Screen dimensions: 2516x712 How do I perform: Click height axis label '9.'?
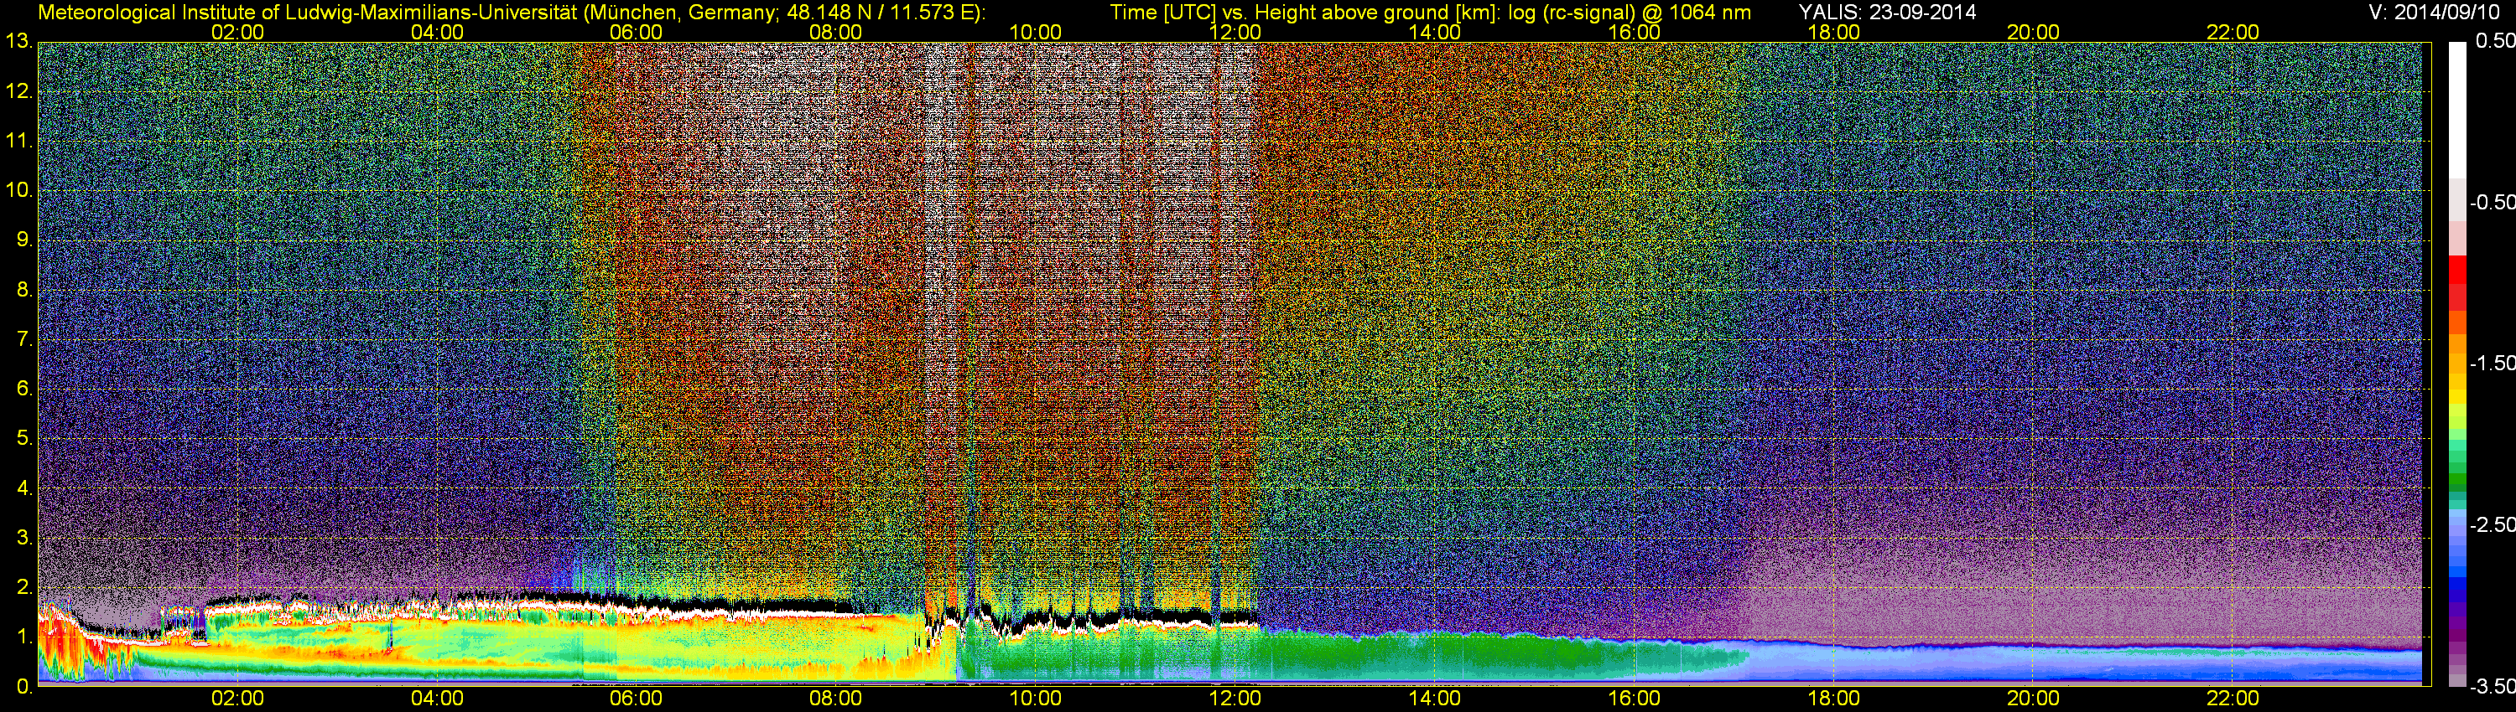24,240
